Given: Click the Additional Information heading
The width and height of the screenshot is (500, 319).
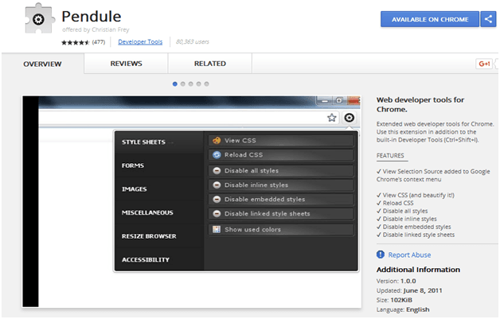Looking at the screenshot, I should pyautogui.click(x=418, y=270).
